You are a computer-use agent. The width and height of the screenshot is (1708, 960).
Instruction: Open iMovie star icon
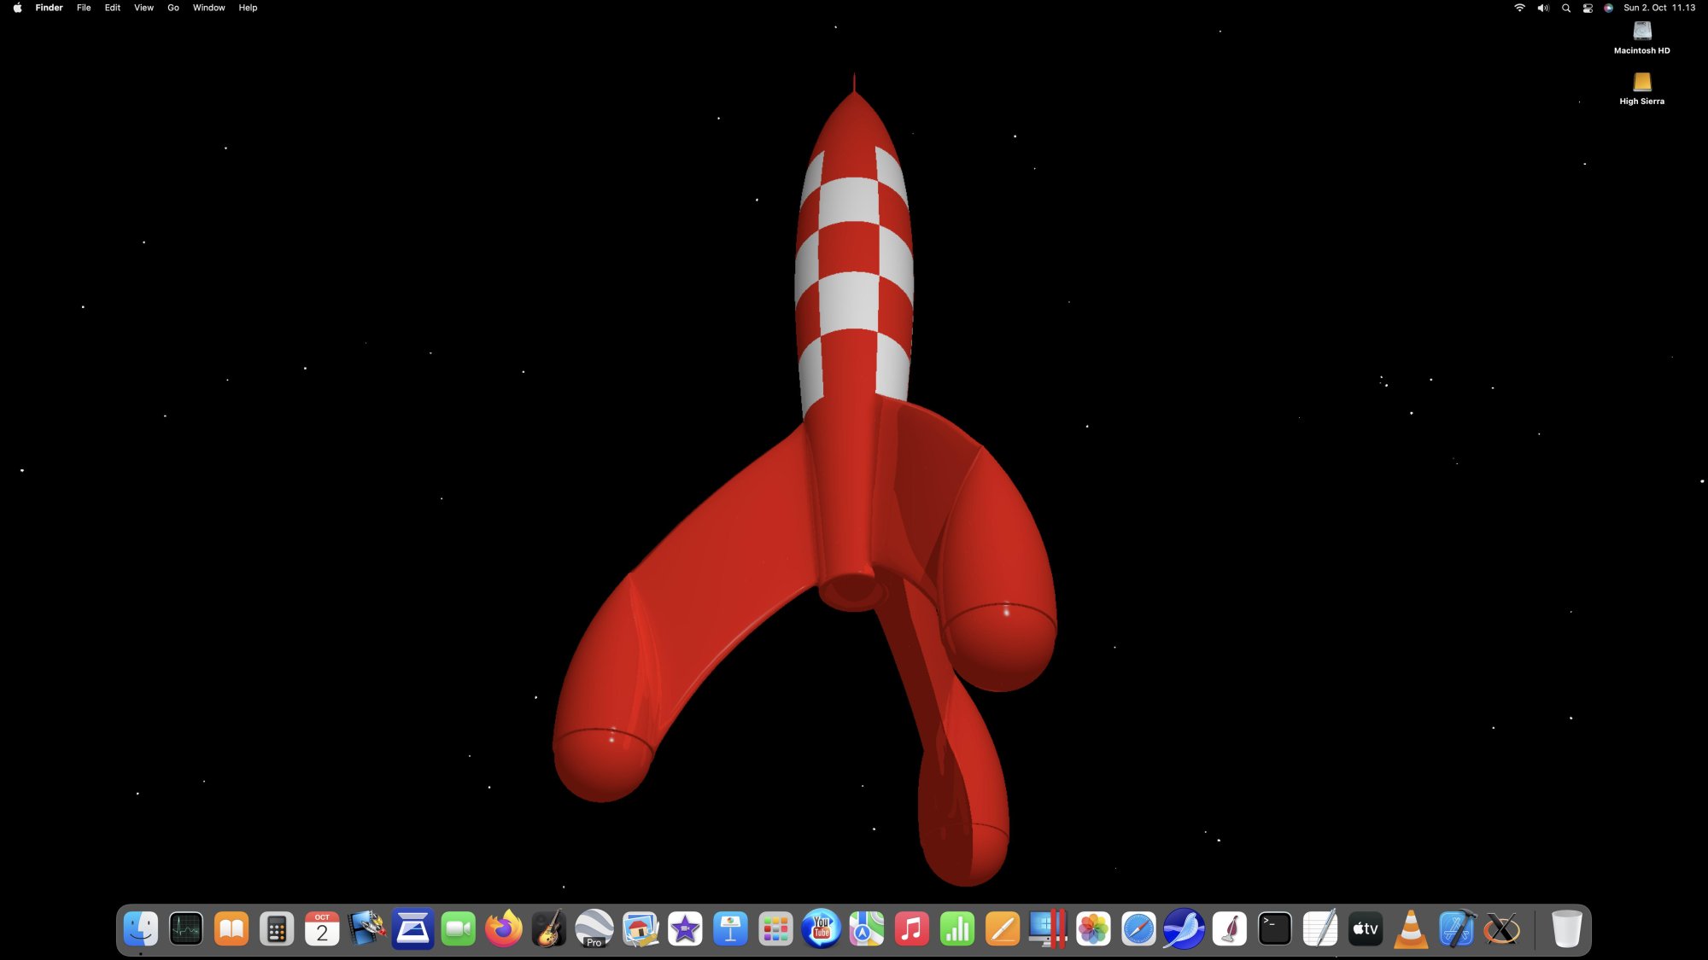click(x=685, y=928)
